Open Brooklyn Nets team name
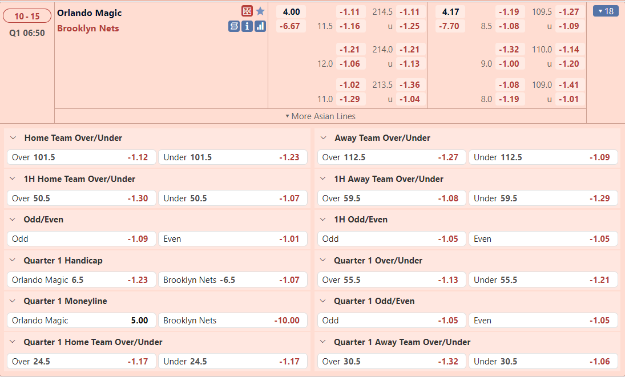This screenshot has width=625, height=377. [88, 29]
